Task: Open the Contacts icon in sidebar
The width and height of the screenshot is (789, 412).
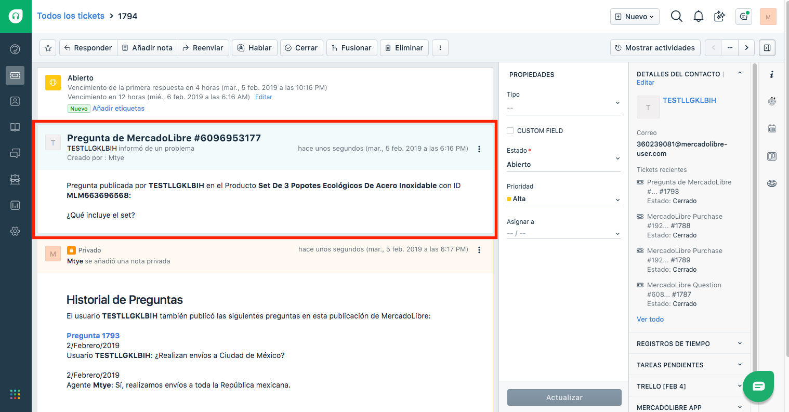Action: coord(15,101)
